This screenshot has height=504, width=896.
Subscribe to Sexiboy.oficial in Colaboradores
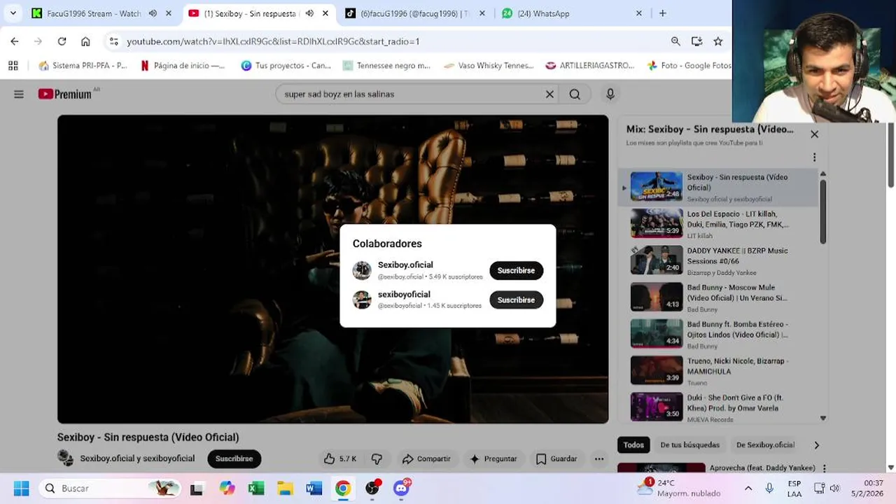516,270
